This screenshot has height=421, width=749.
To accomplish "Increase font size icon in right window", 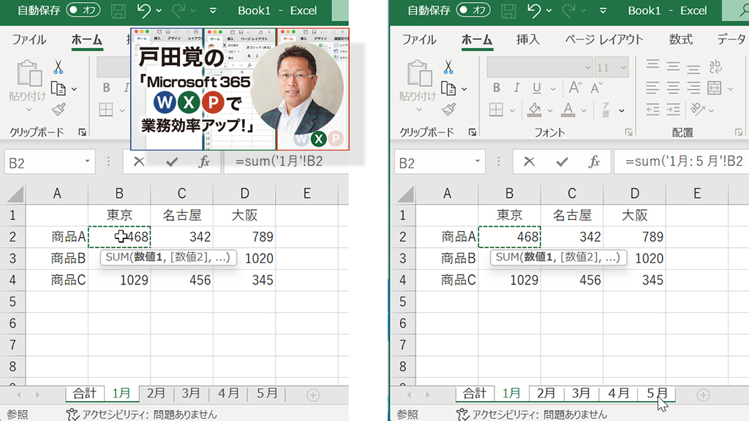I will click(x=575, y=88).
